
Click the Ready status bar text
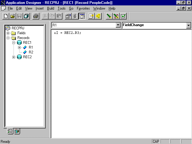5,142
